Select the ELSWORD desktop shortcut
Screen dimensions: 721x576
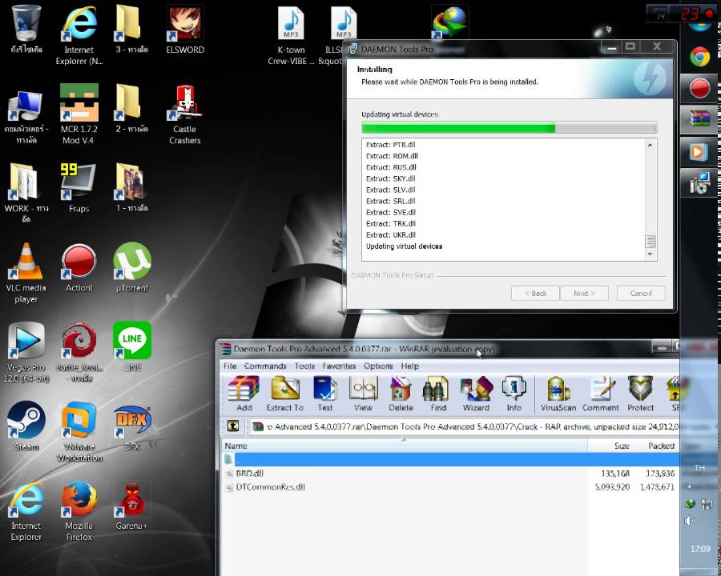(185, 29)
